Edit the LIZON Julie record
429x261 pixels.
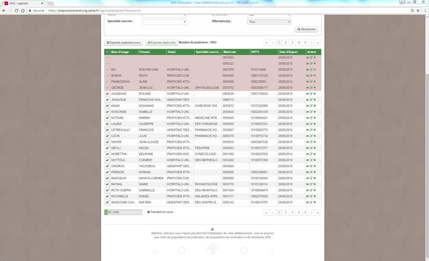pyautogui.click(x=311, y=136)
